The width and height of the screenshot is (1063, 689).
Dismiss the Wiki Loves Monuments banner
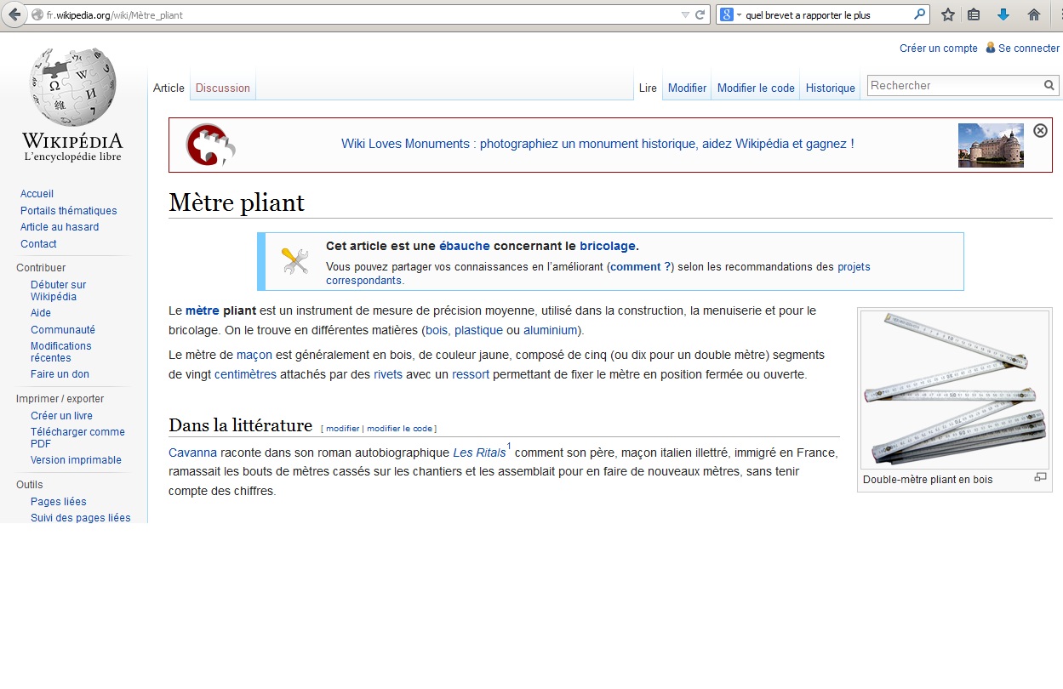[1040, 130]
